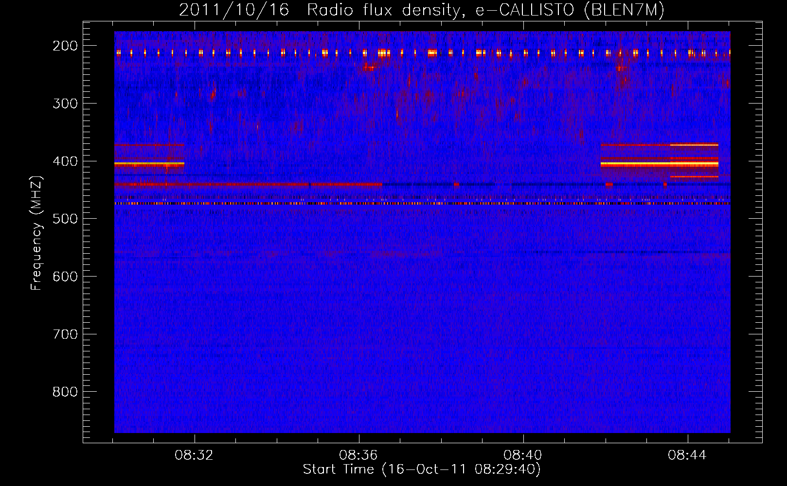Viewport: 787px width, 486px height.
Task: Select the '400' frequency axis label
Action: coord(65,161)
